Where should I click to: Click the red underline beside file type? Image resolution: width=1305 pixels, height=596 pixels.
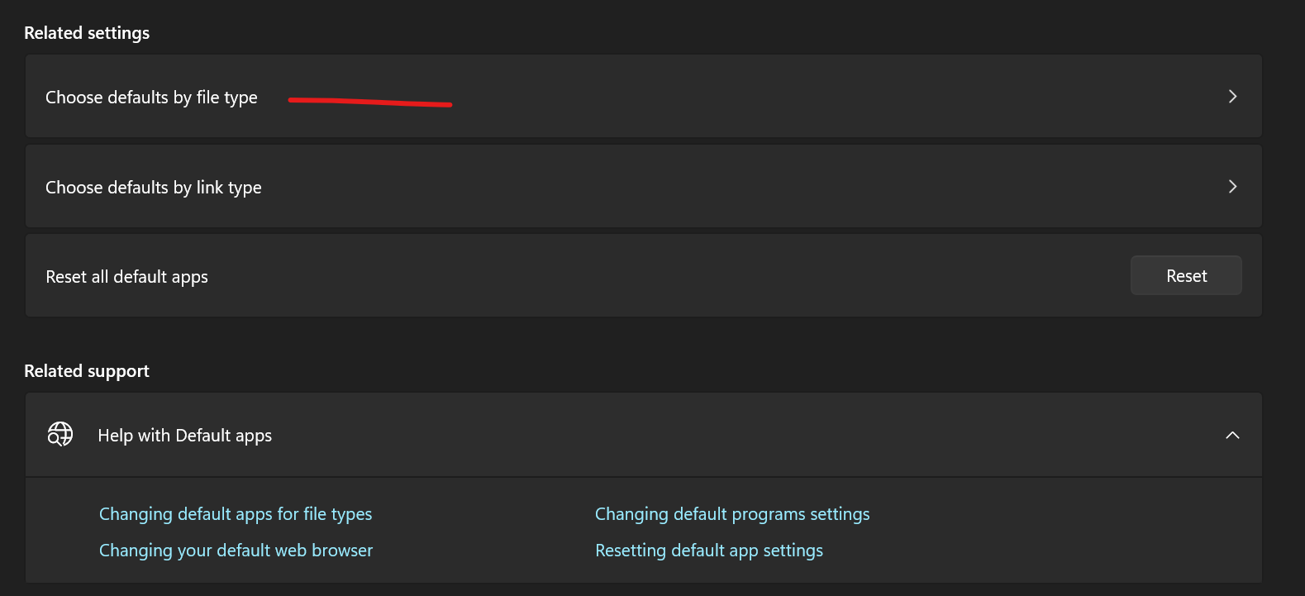pos(369,102)
